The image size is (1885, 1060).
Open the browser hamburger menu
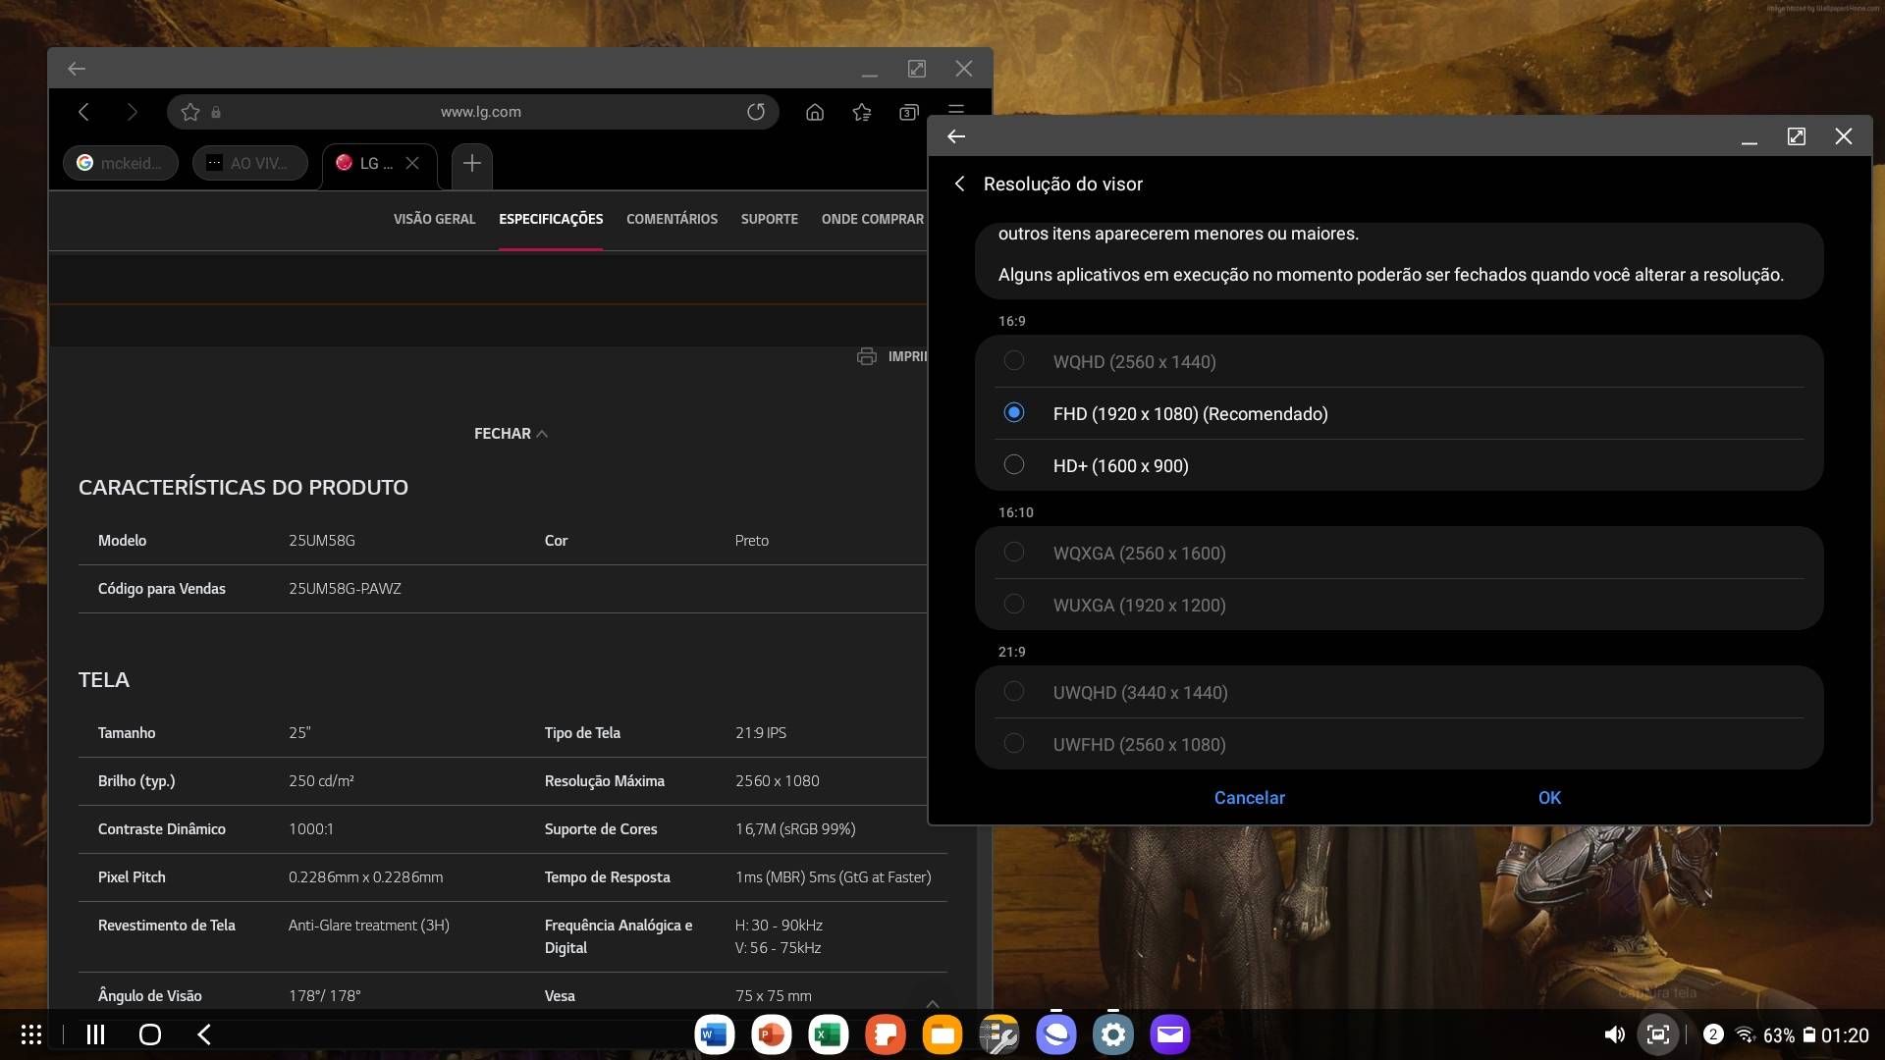click(x=956, y=112)
